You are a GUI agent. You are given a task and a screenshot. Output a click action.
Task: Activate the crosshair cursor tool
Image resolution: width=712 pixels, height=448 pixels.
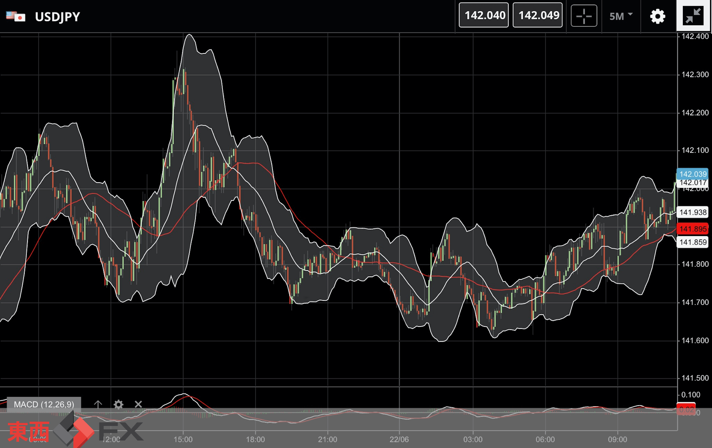(584, 16)
